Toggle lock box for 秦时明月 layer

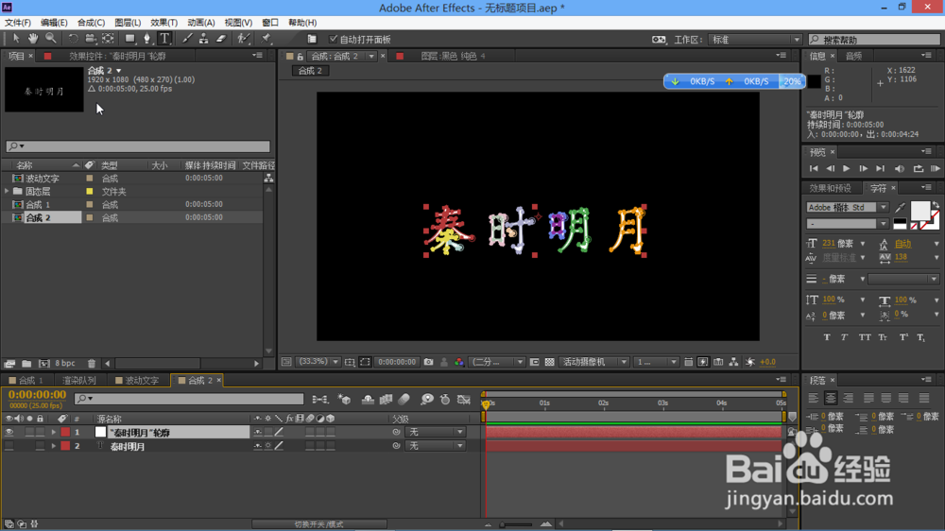40,446
